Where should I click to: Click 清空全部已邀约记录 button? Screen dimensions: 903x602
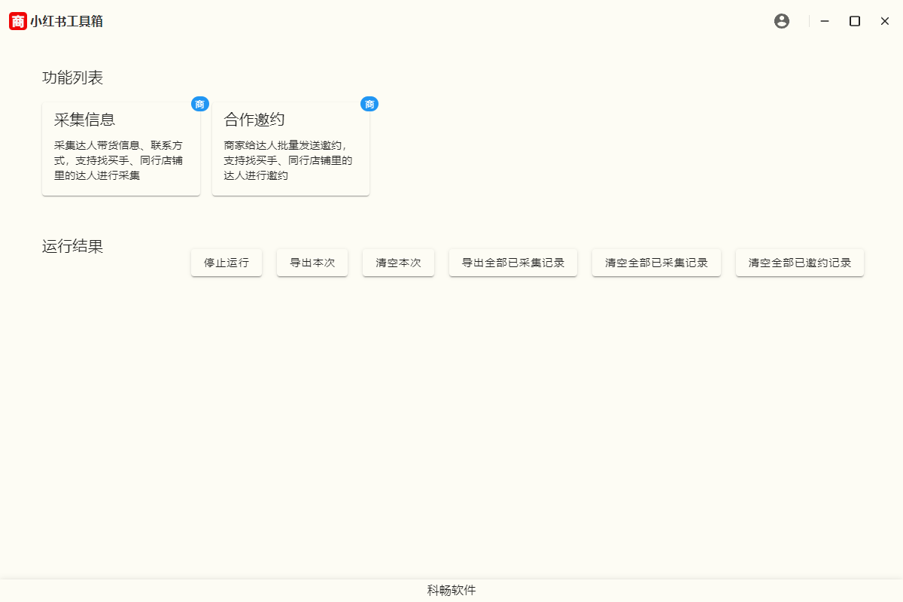800,263
